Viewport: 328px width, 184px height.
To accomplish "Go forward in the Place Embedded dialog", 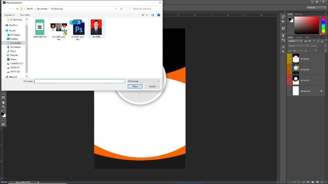I will [x=10, y=9].
